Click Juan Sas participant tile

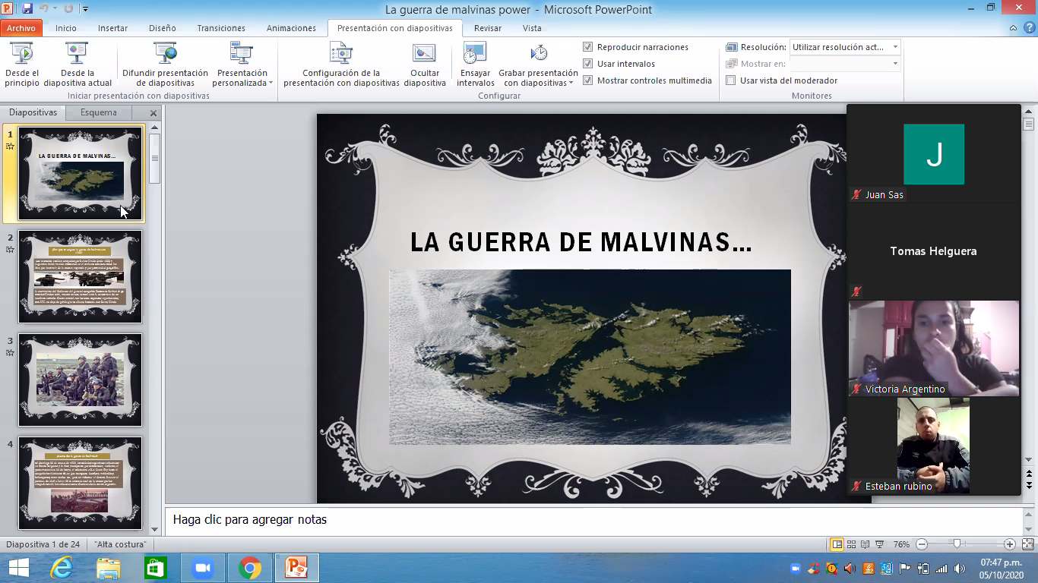(x=934, y=154)
